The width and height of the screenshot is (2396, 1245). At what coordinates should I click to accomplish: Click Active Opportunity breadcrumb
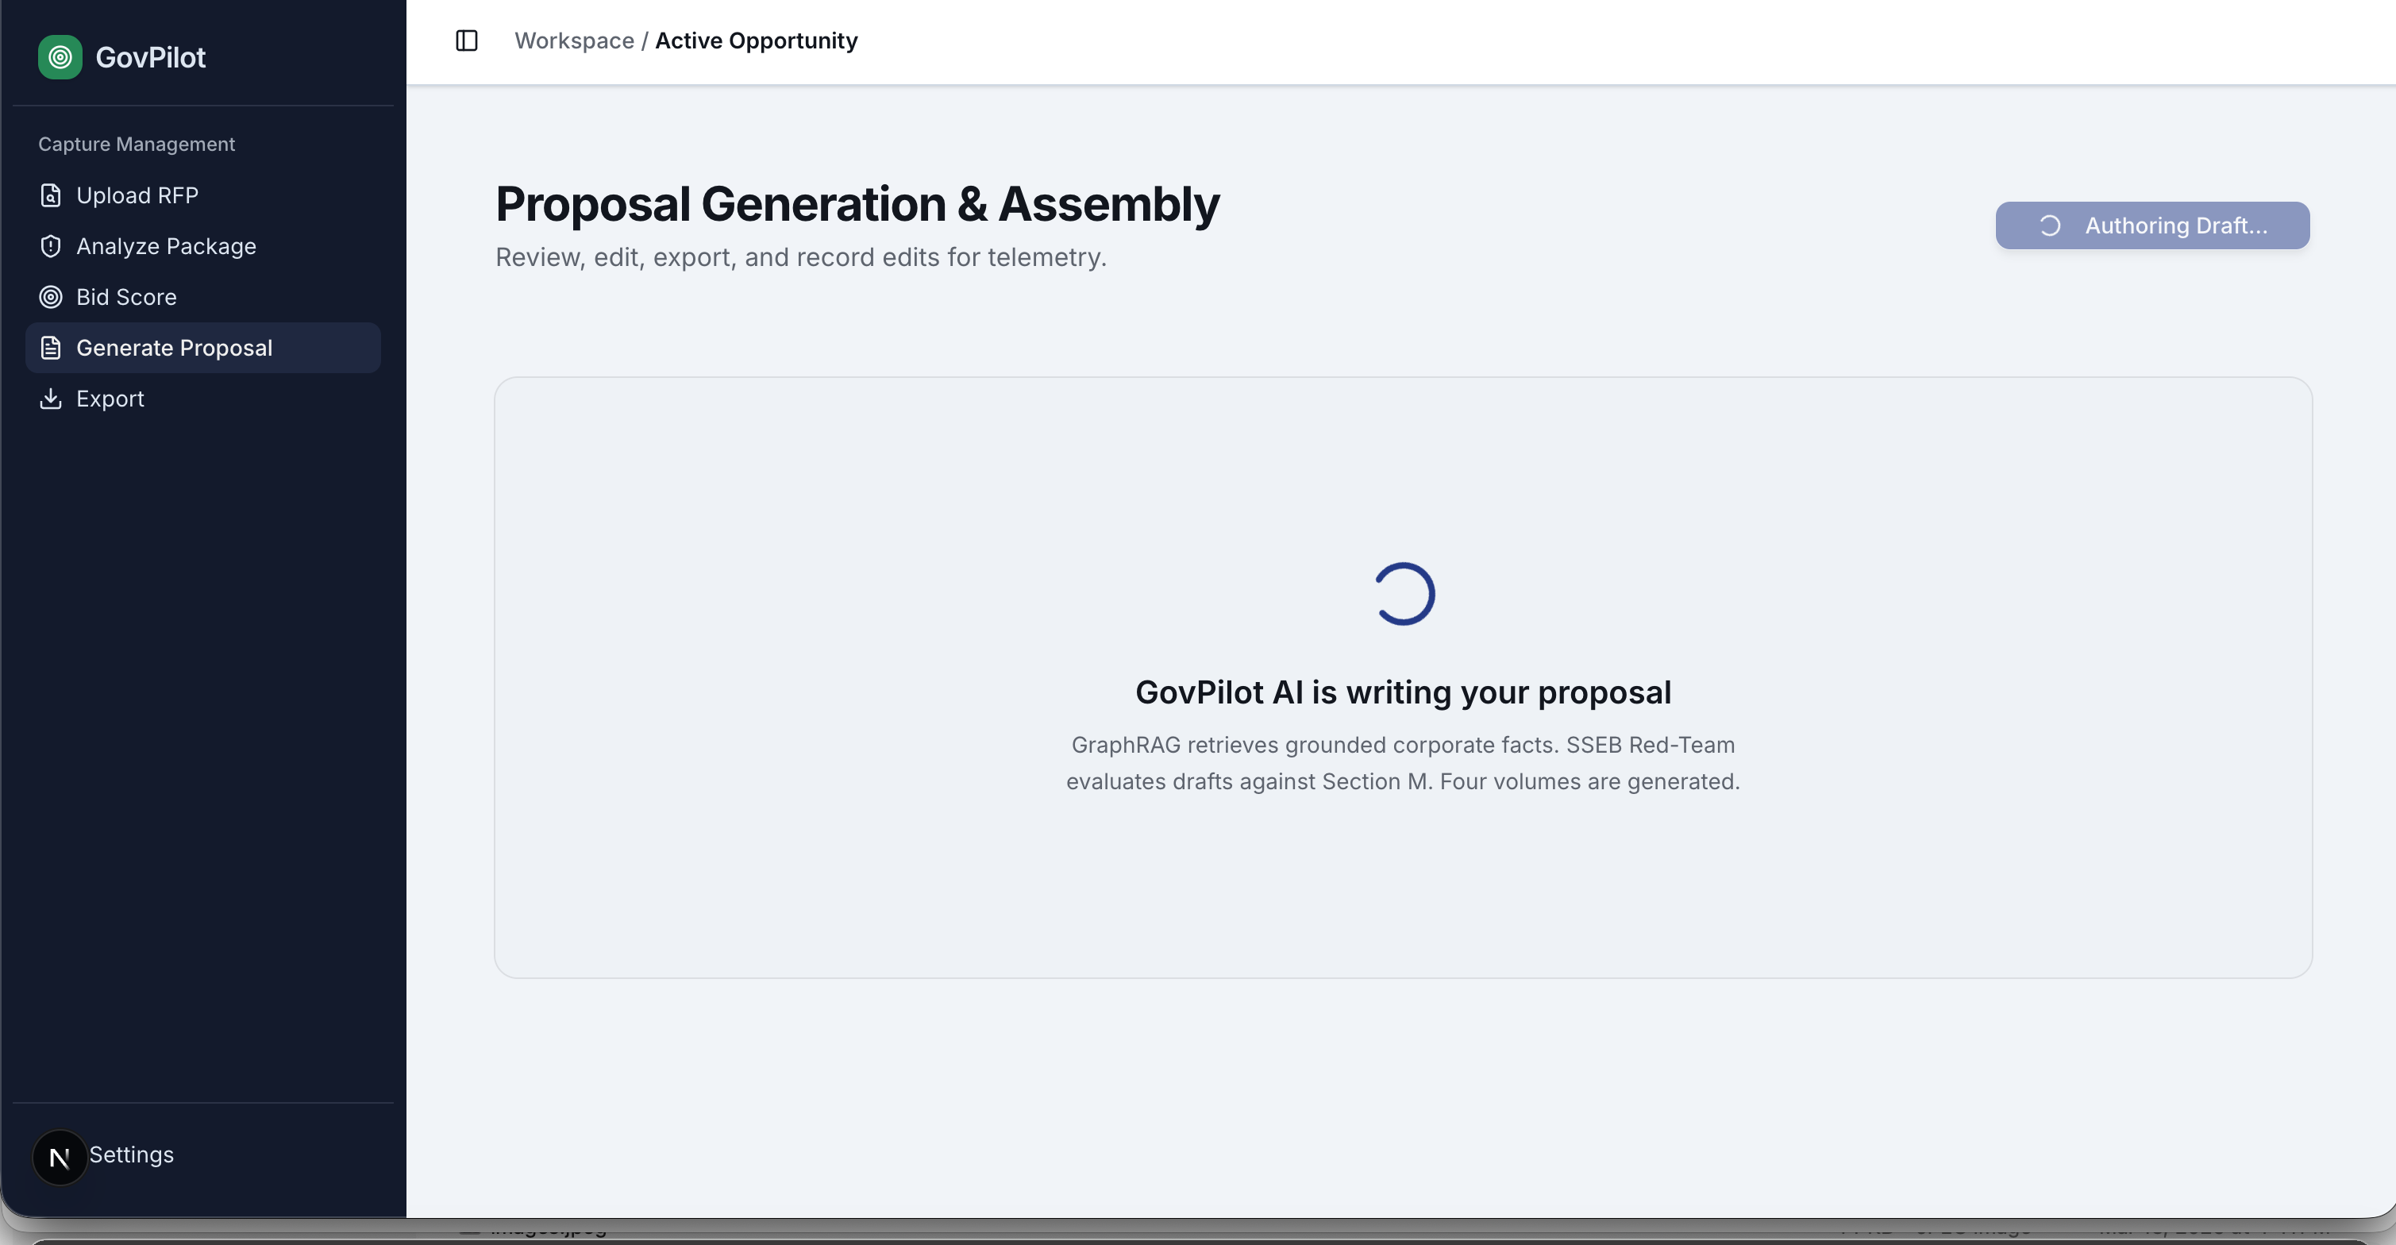tap(756, 41)
